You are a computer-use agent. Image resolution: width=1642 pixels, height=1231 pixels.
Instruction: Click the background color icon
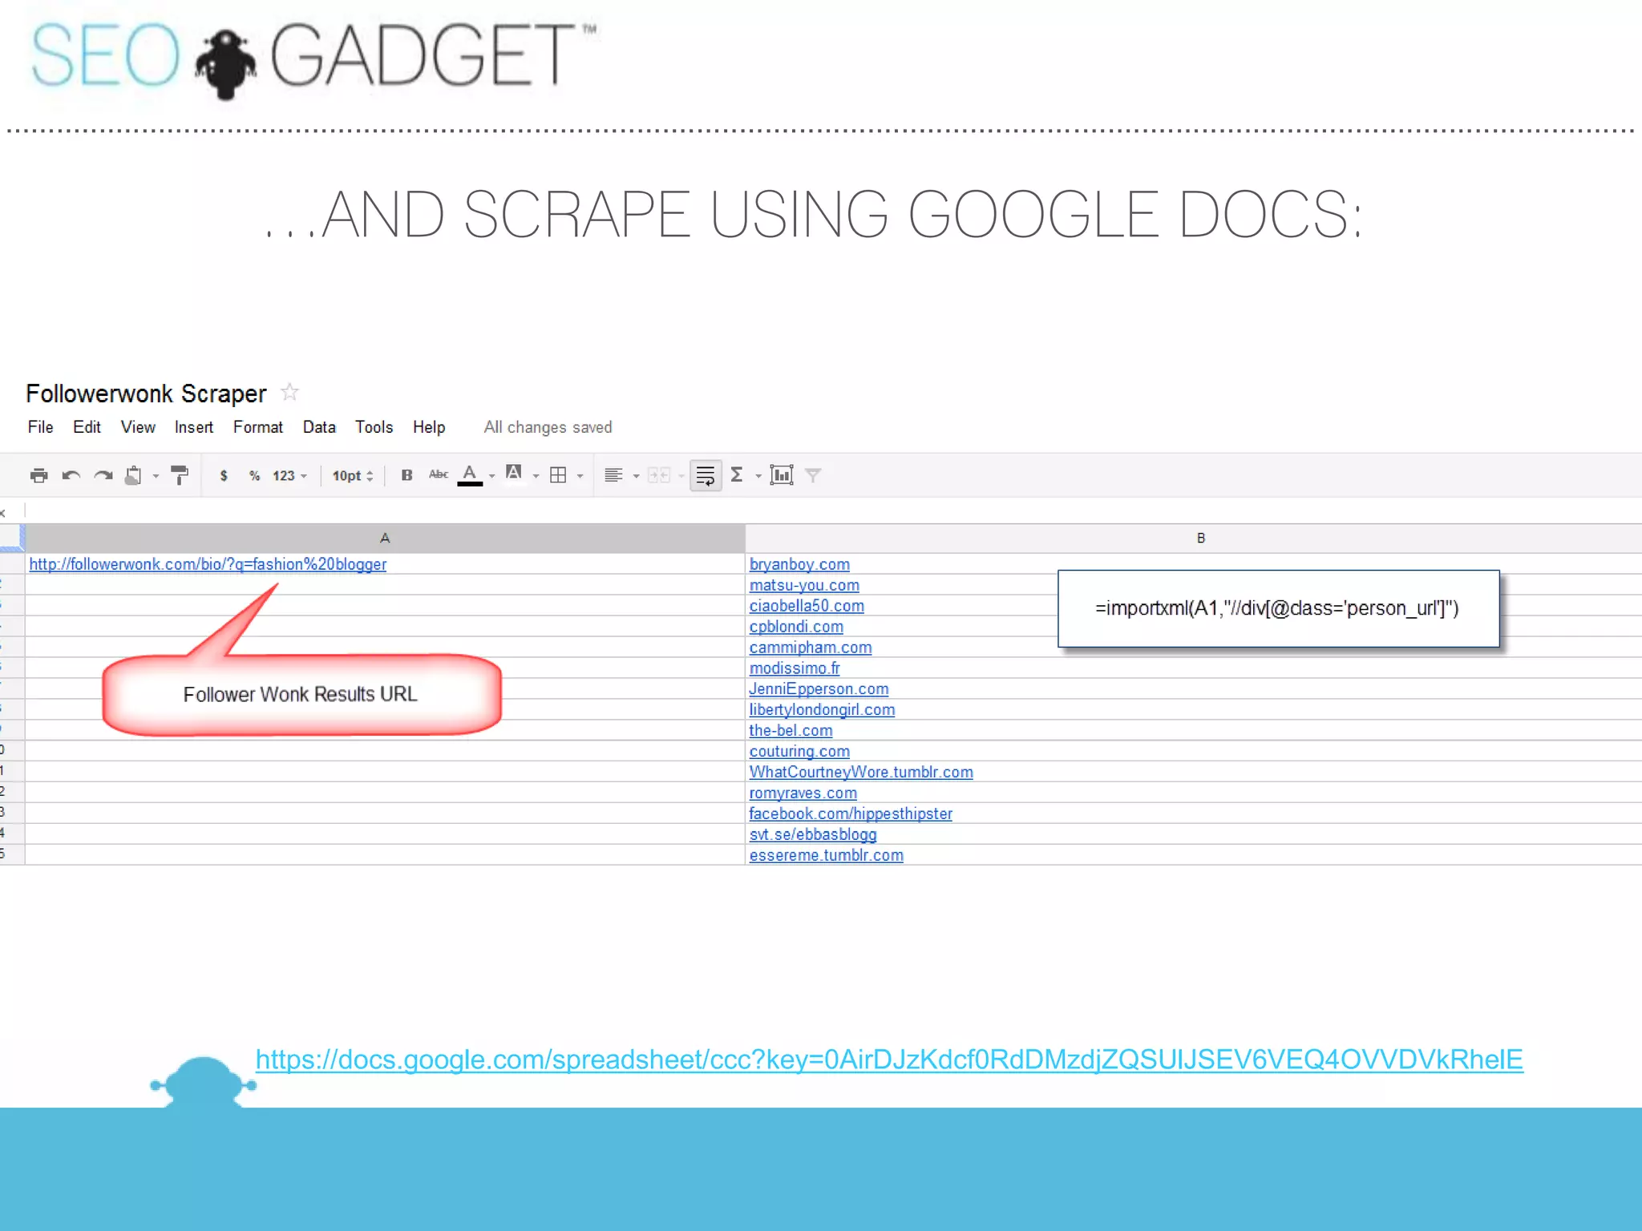[x=514, y=474]
